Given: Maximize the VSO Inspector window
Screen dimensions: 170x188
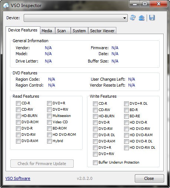Looking at the screenshot, I should 145,4.
